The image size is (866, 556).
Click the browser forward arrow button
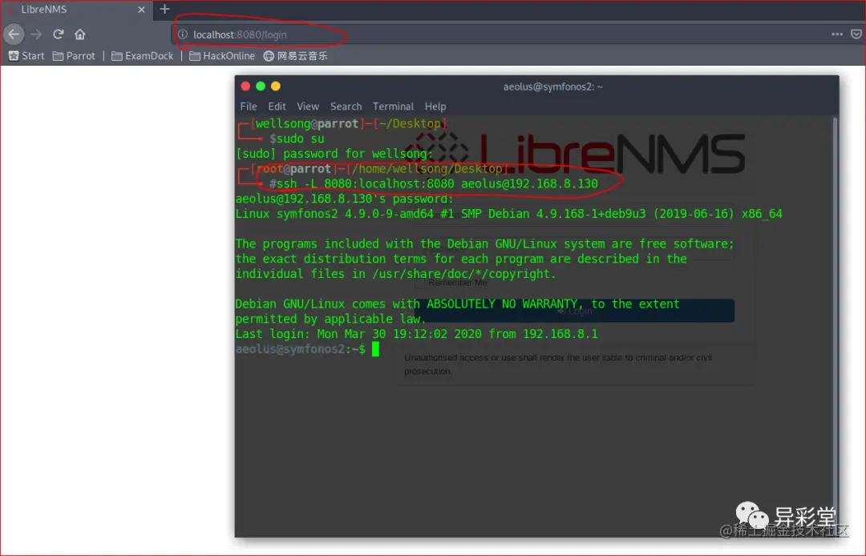coord(36,34)
